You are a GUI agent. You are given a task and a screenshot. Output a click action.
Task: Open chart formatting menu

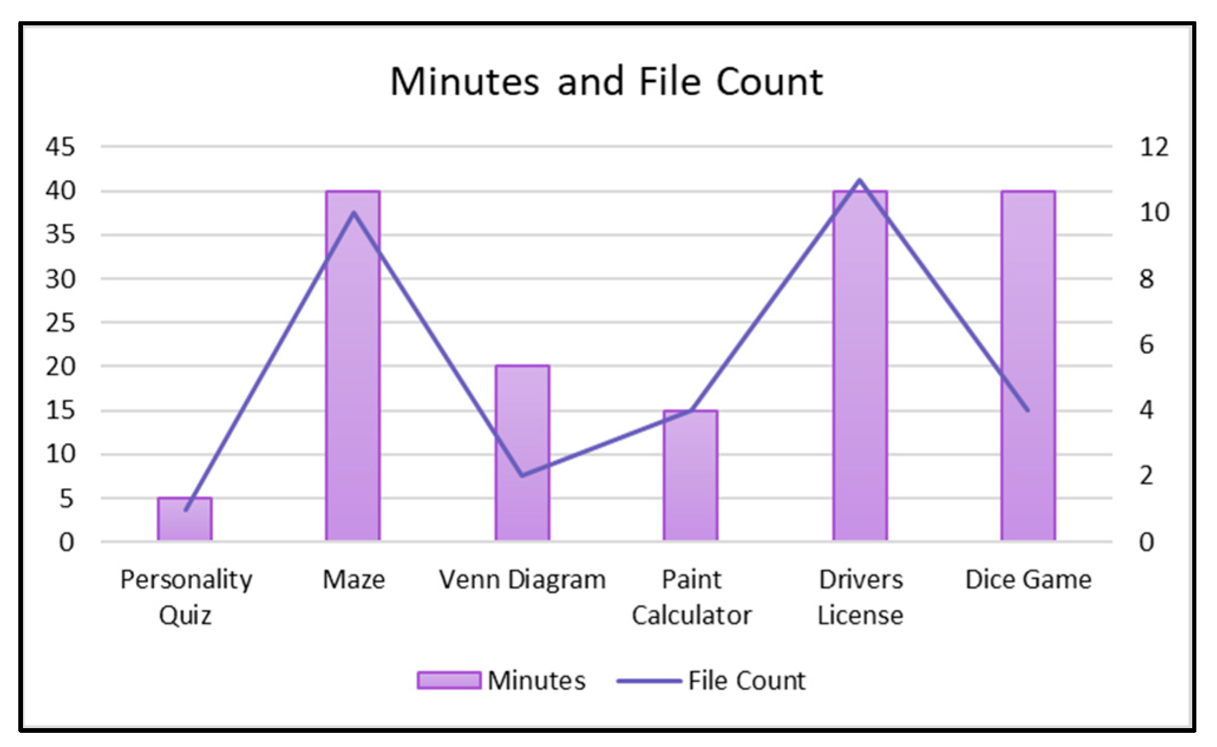[x=609, y=374]
